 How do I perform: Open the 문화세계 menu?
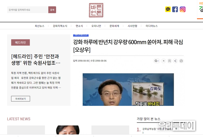click(114, 26)
